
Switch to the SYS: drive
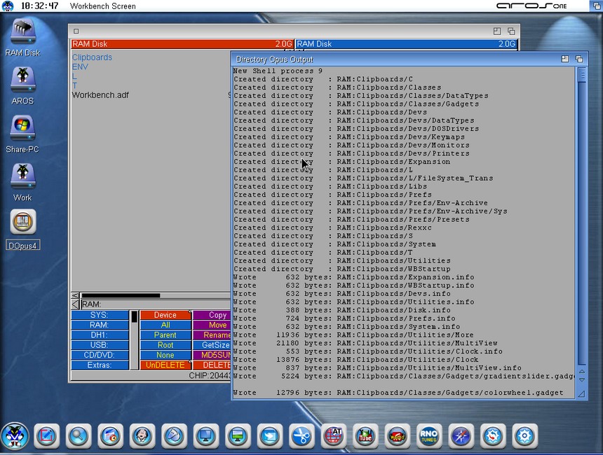tap(99, 316)
